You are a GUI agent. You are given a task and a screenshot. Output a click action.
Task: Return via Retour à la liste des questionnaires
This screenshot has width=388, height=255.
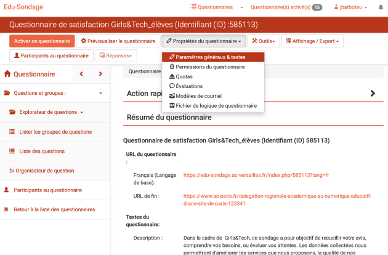55,209
